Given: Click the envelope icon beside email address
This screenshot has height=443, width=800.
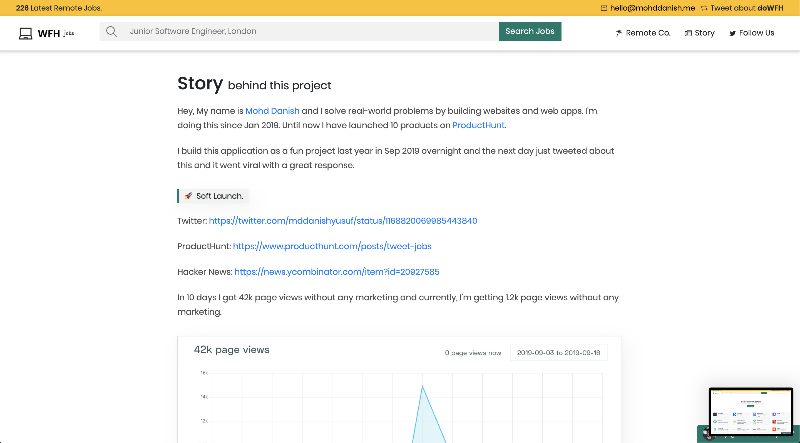Looking at the screenshot, I should click(x=604, y=8).
